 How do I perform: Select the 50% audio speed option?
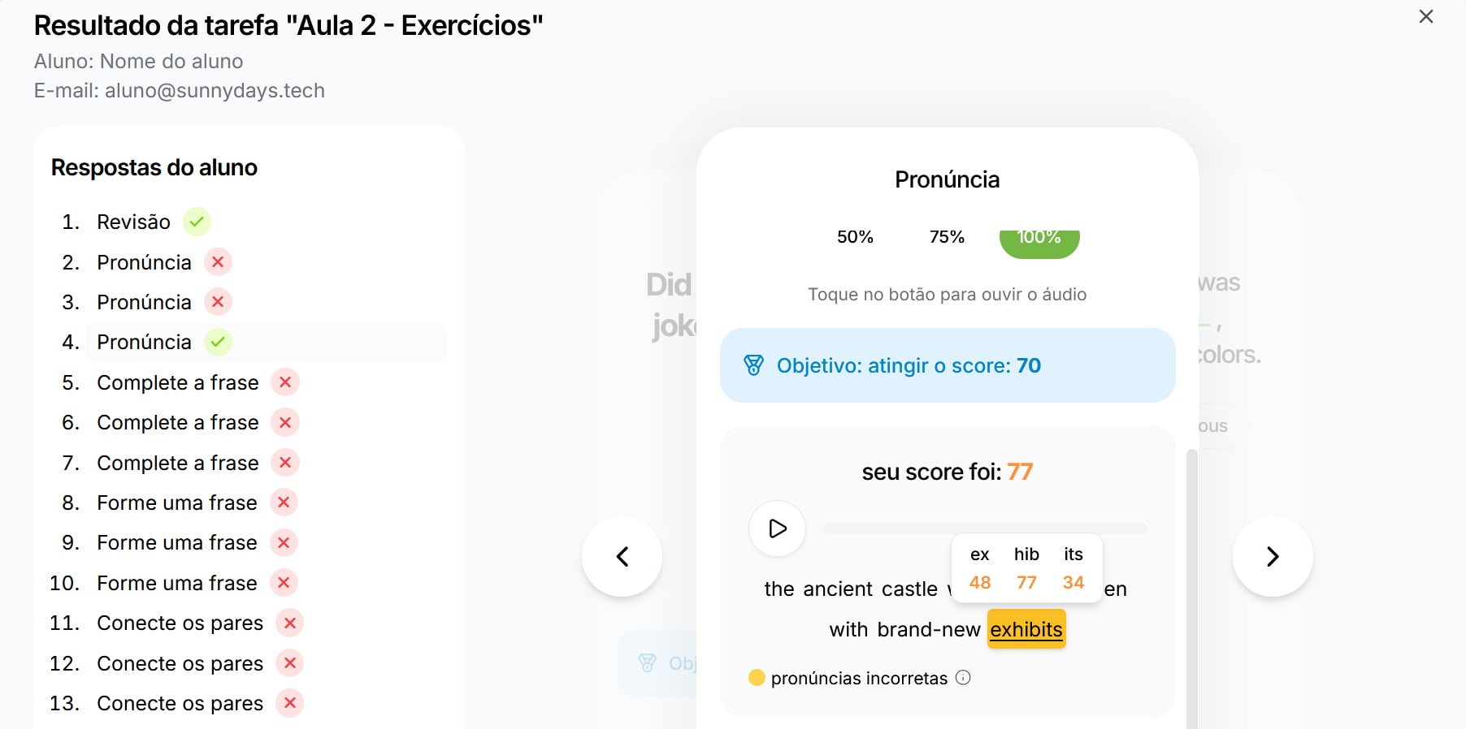[854, 237]
